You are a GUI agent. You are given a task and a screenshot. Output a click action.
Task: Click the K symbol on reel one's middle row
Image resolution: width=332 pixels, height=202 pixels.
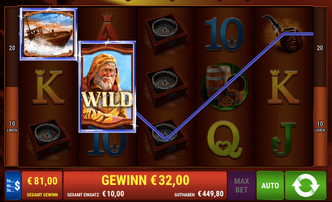tap(49, 87)
